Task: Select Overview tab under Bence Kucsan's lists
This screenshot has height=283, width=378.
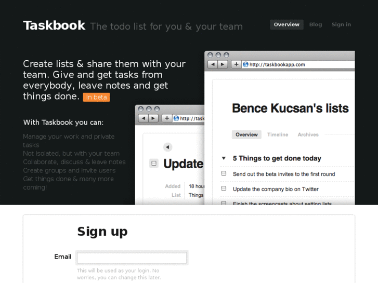Action: click(246, 134)
